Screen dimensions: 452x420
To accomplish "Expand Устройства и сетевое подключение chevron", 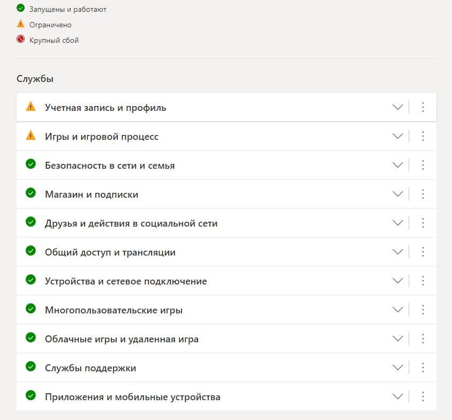I will click(397, 281).
